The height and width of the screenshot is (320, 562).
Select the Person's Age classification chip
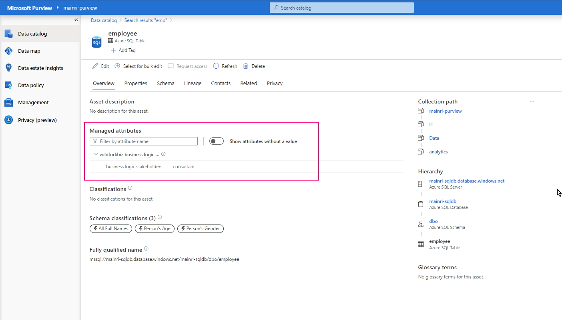(x=155, y=229)
